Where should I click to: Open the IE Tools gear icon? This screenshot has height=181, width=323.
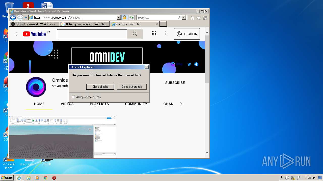tap(205, 18)
